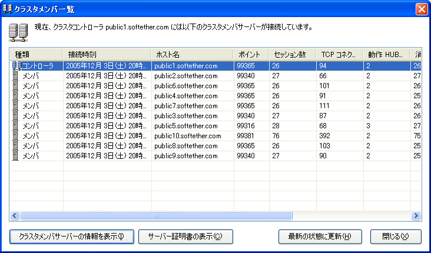Select the public4.softether.com row

[216, 96]
